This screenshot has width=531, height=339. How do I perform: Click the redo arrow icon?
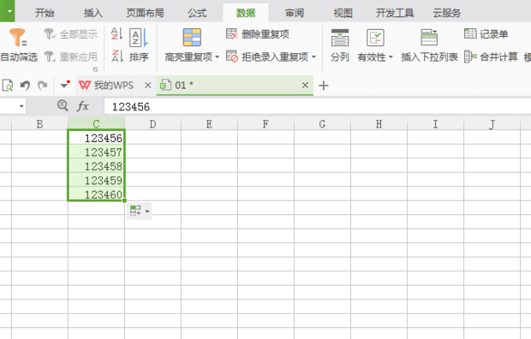[43, 86]
